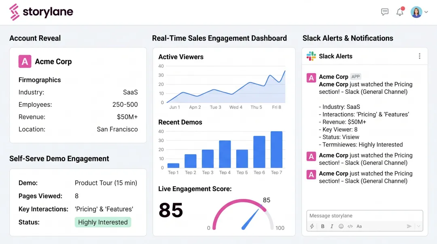Image resolution: width=437 pixels, height=244 pixels.
Task: Click the Slack logo icon
Action: click(311, 56)
